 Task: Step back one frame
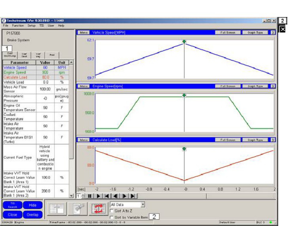pos(115,196)
